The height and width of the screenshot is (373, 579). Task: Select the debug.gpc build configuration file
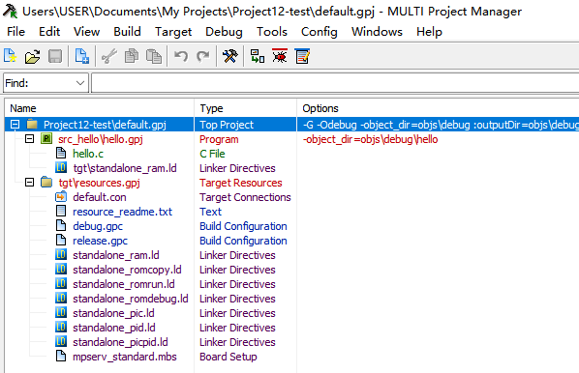click(98, 226)
